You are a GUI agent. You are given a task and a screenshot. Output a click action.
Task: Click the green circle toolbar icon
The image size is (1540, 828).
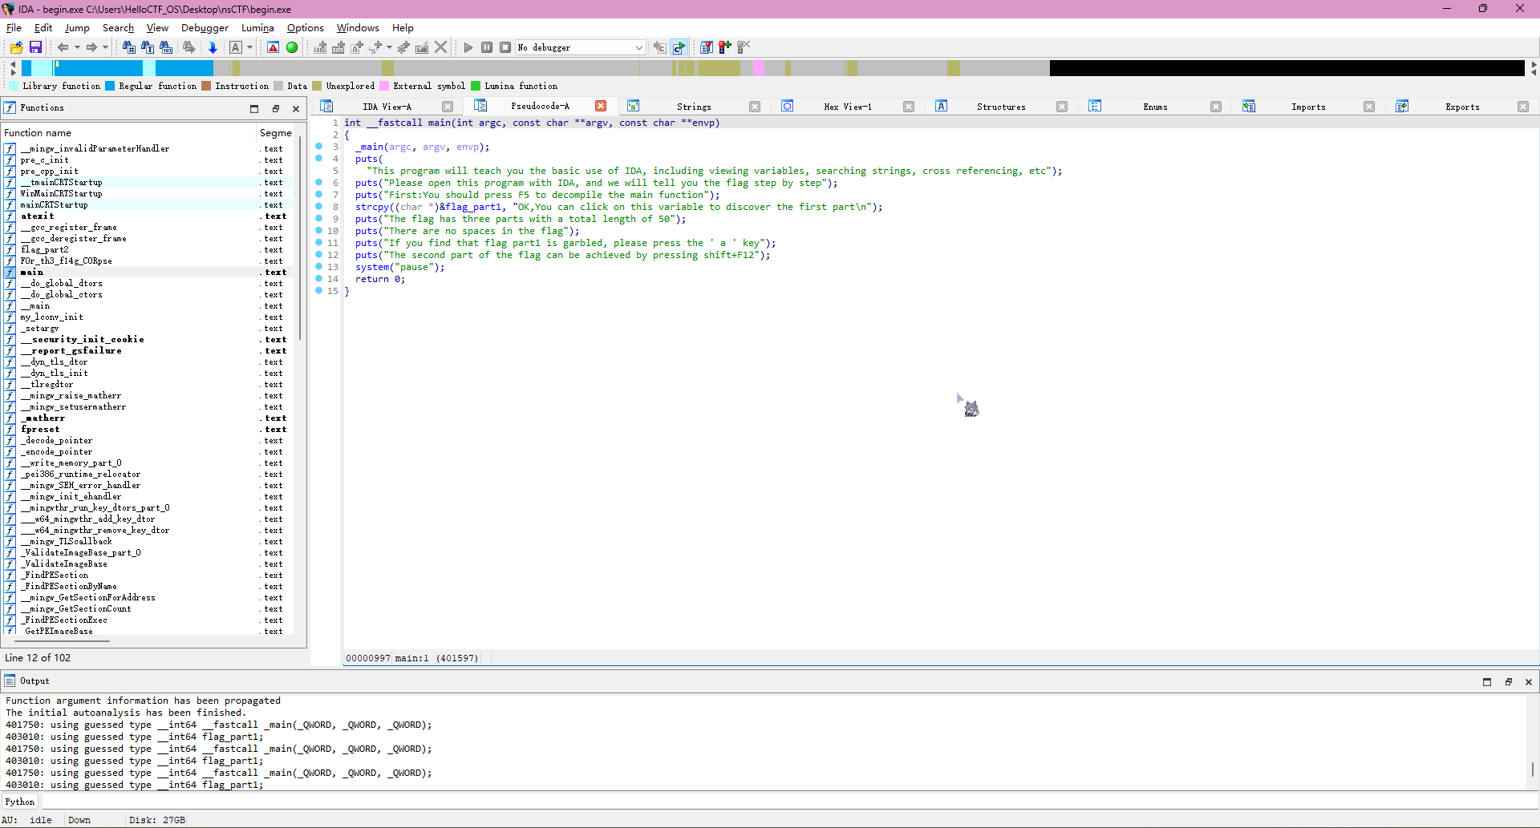[292, 47]
